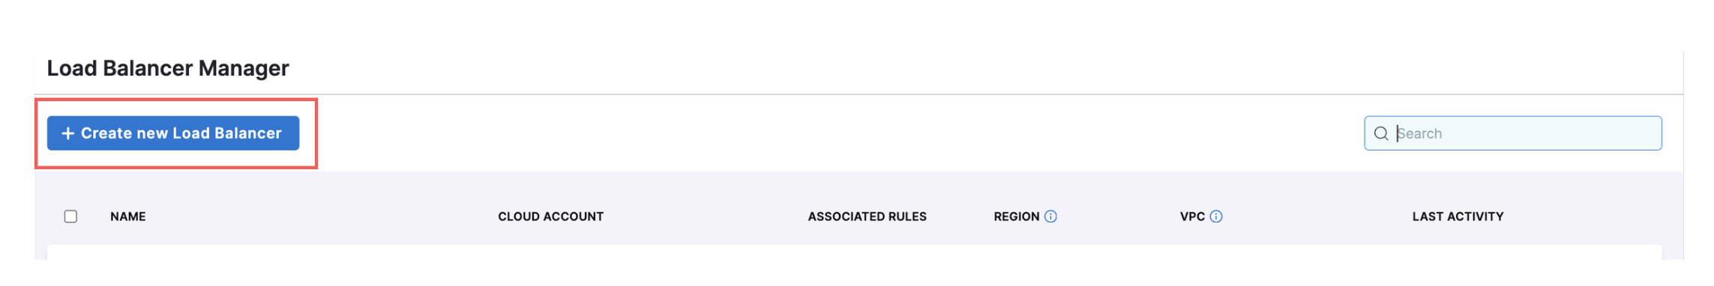Open the VPC column info icon

1216,216
